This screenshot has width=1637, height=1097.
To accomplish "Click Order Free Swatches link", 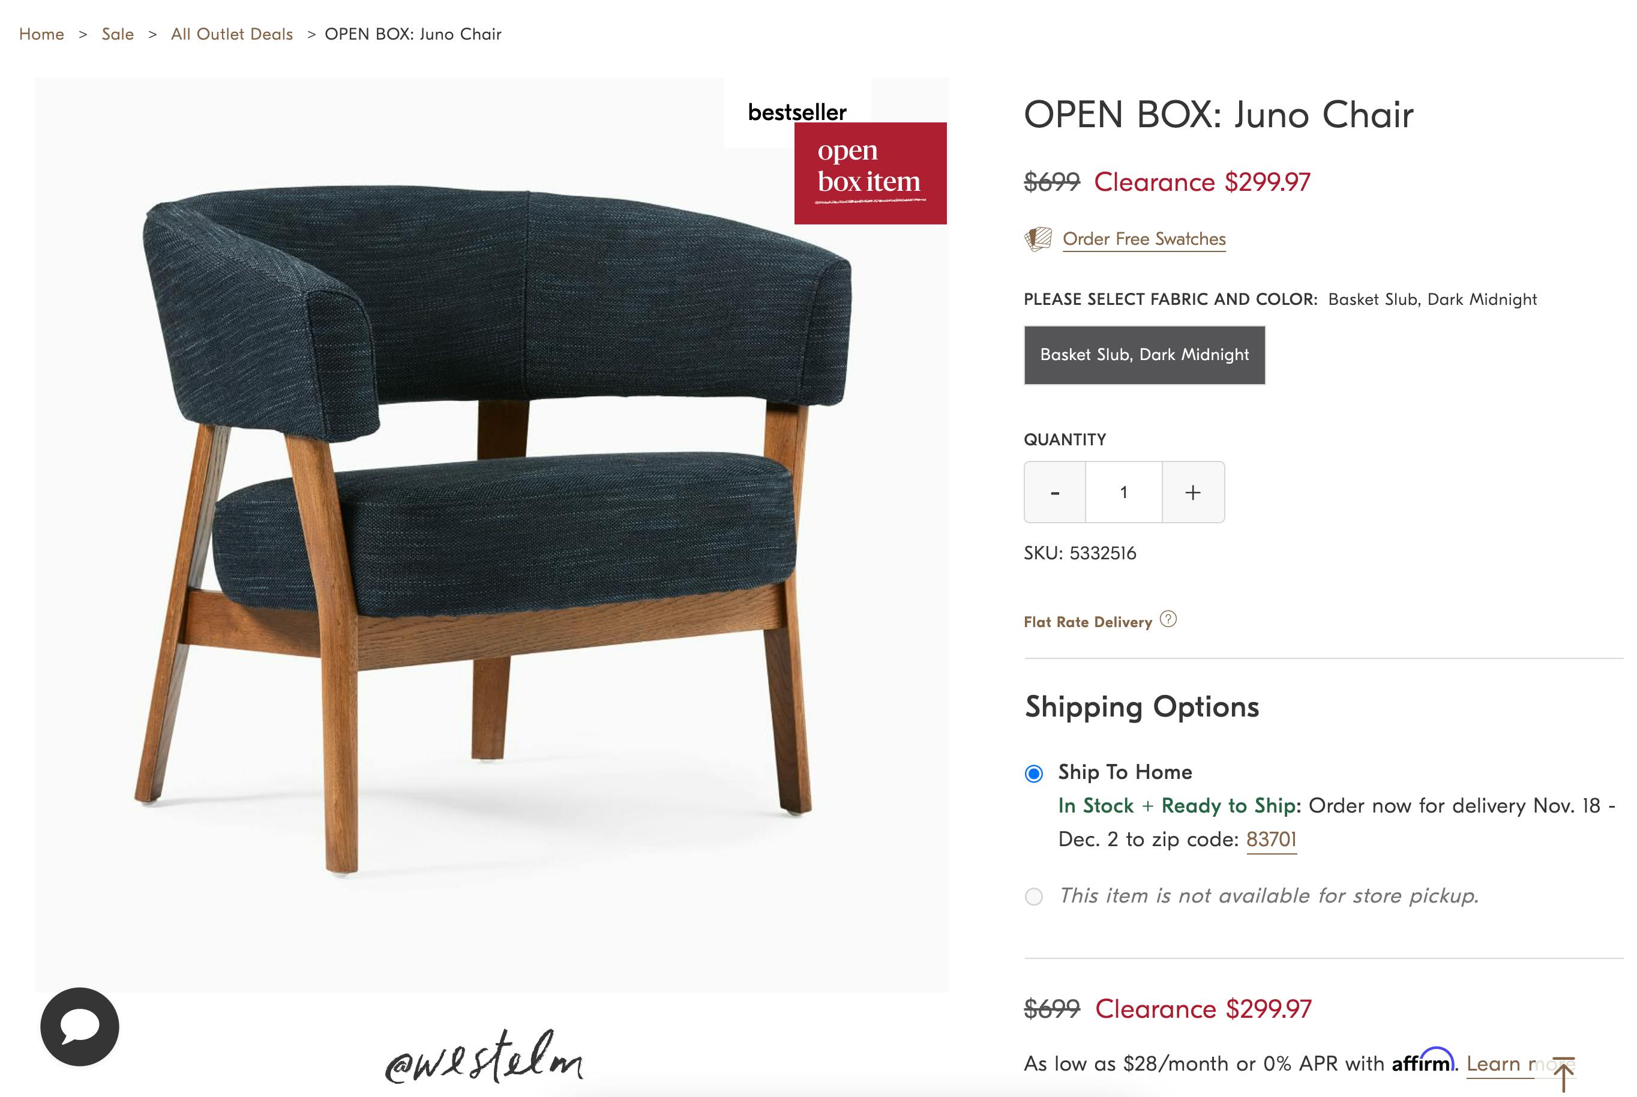I will click(1144, 239).
